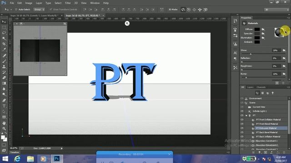The image size is (291, 163).
Task: Select the History Brush tool
Action: coord(4,72)
